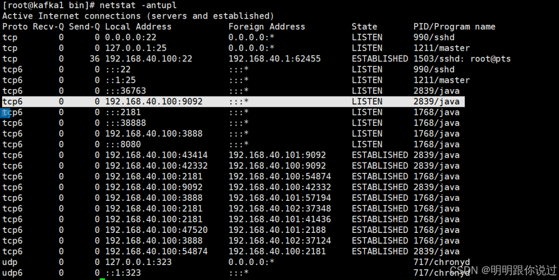Click foreign address '192.168.40.100:42332'

coord(279,187)
